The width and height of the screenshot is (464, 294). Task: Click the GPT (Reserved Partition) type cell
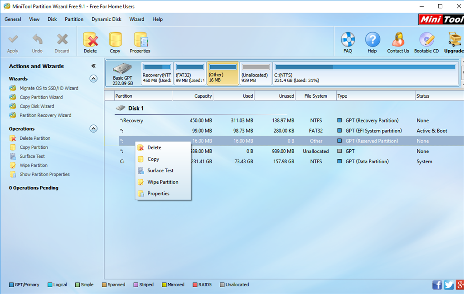coord(372,141)
